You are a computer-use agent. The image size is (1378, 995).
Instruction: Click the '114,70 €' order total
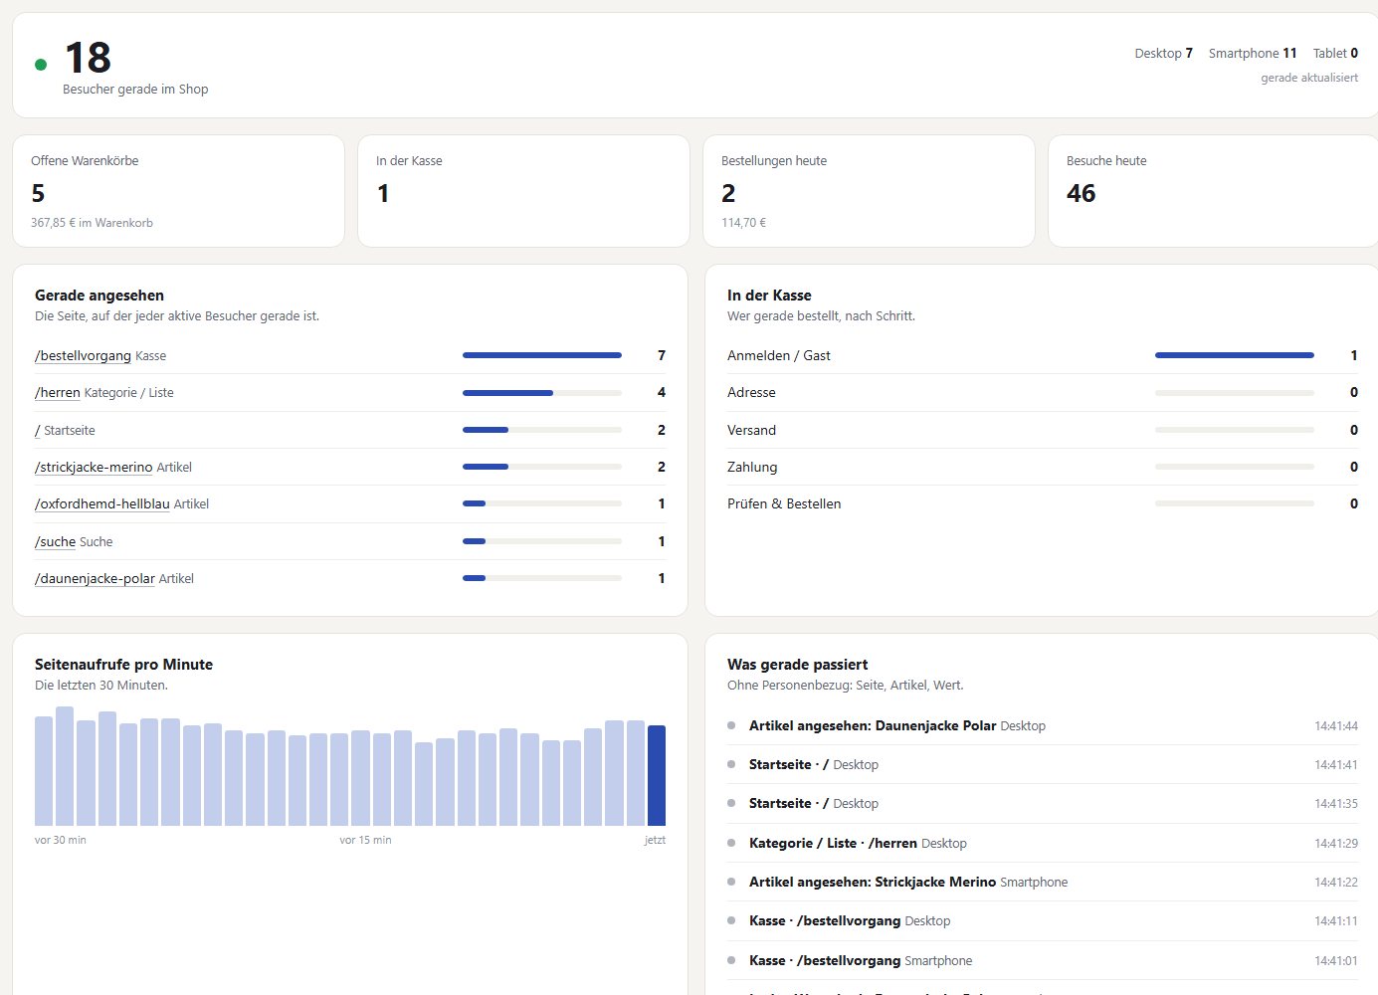tap(743, 223)
